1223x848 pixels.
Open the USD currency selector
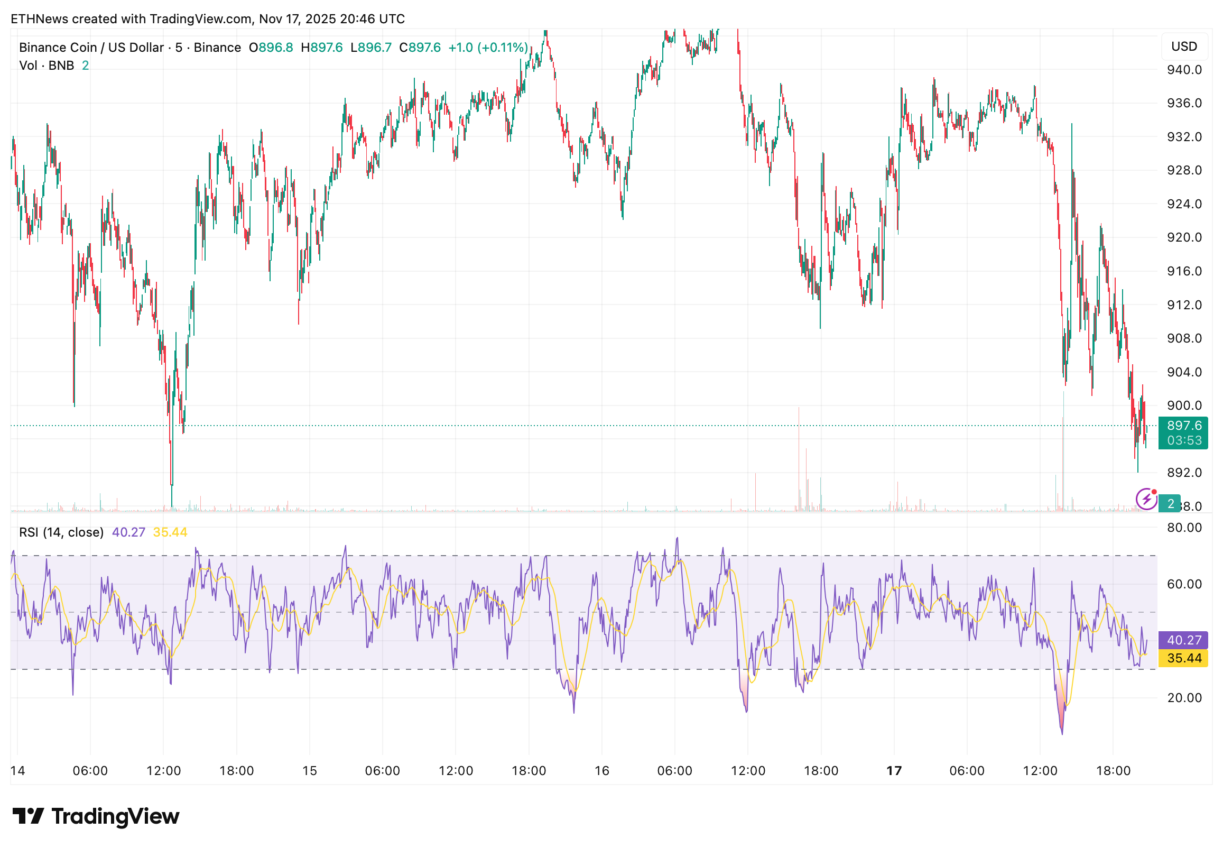(x=1184, y=46)
